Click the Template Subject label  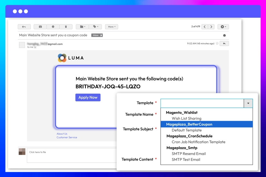[x=138, y=129]
